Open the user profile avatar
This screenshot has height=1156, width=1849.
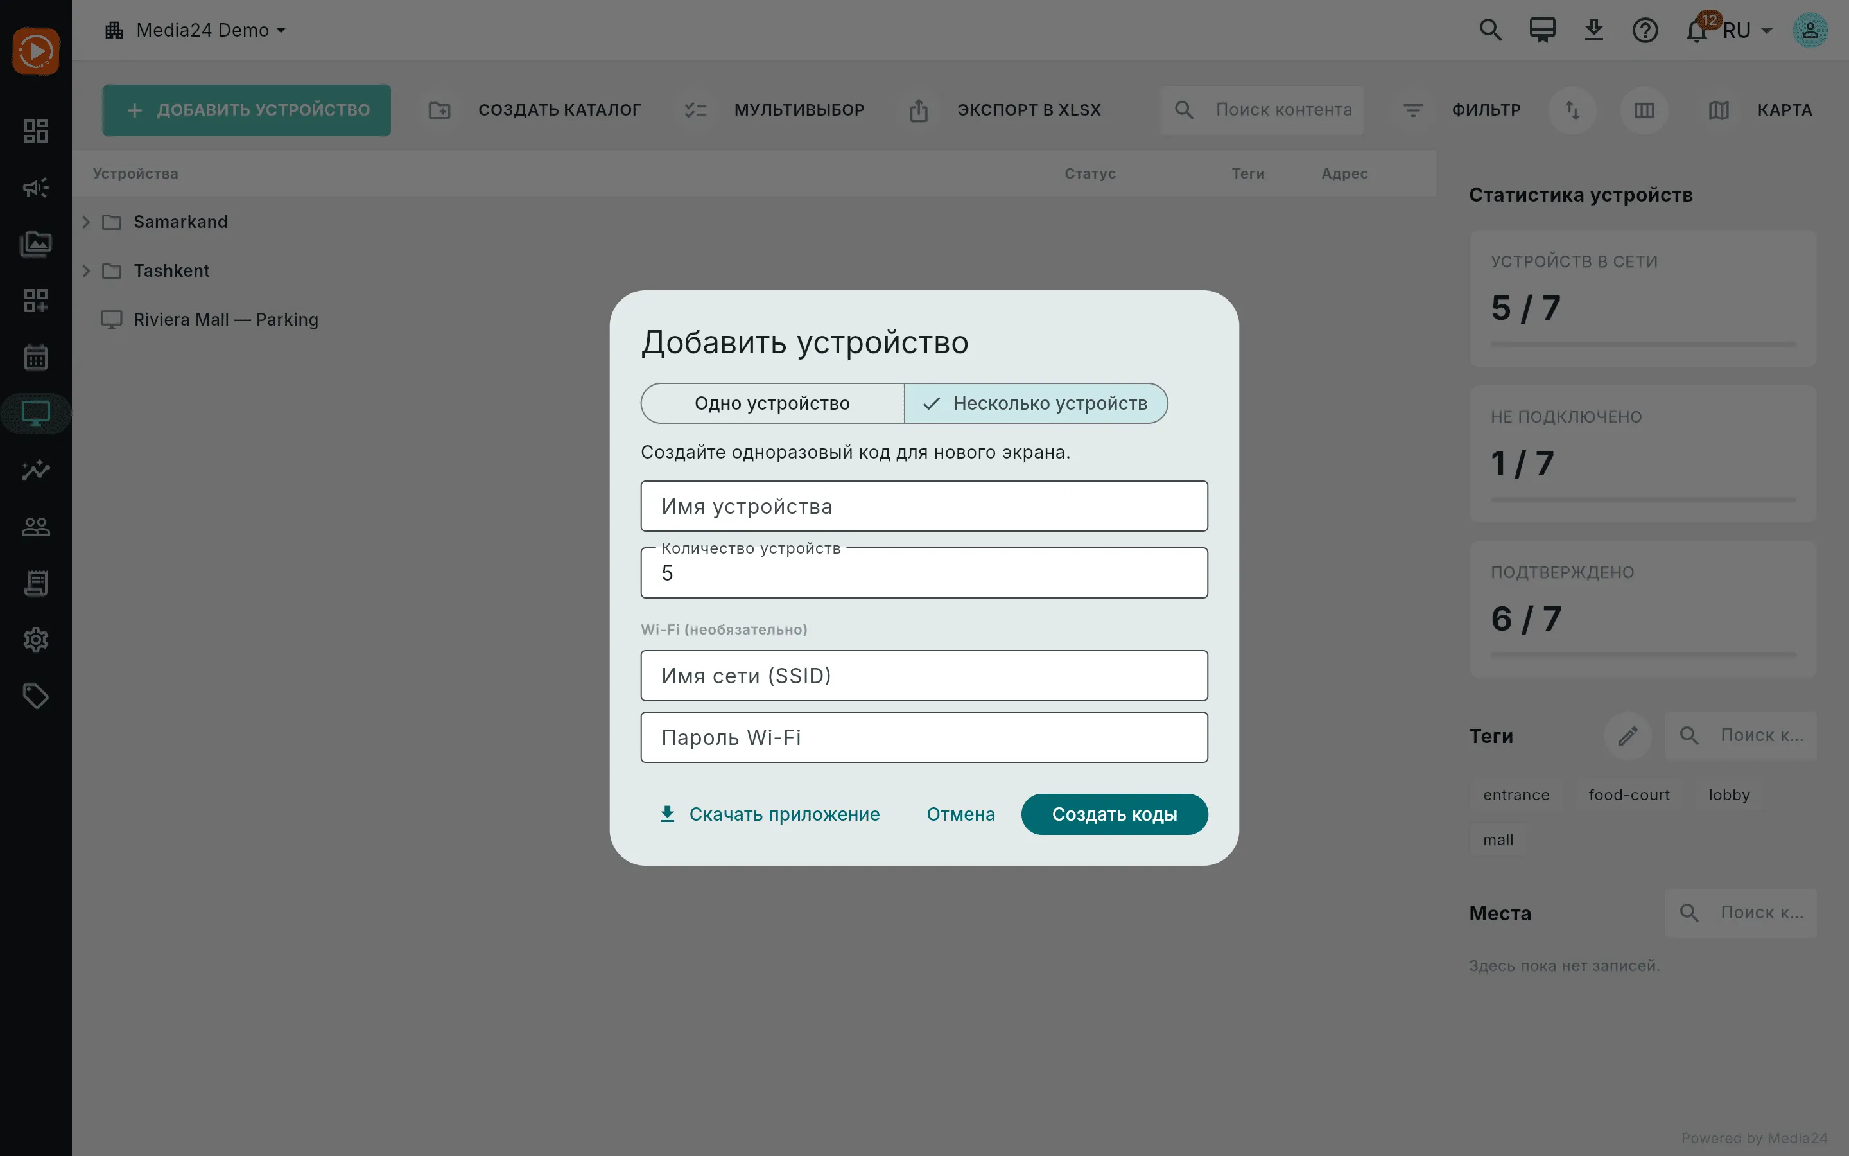point(1810,31)
